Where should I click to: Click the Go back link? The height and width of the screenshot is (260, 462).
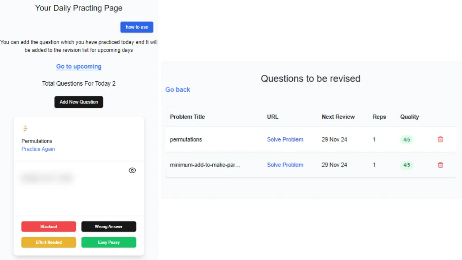click(x=178, y=90)
